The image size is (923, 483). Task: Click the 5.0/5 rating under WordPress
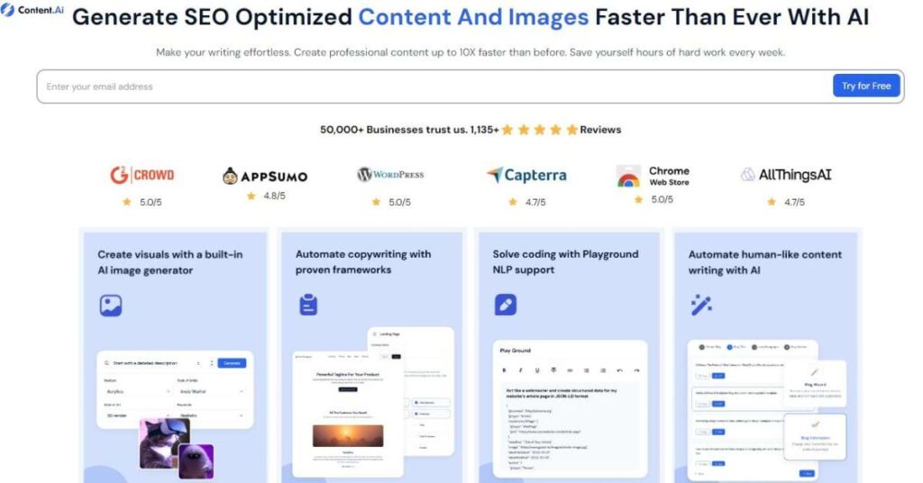[x=391, y=202]
